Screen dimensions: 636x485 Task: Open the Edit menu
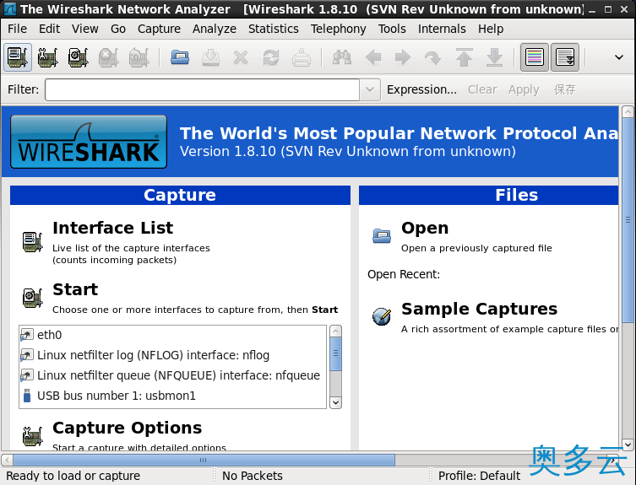(x=49, y=29)
